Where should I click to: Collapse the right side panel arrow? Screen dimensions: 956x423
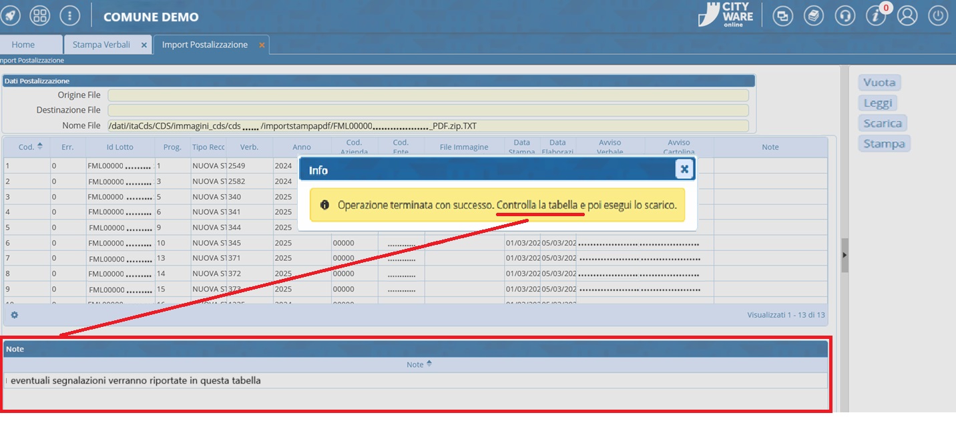click(844, 255)
